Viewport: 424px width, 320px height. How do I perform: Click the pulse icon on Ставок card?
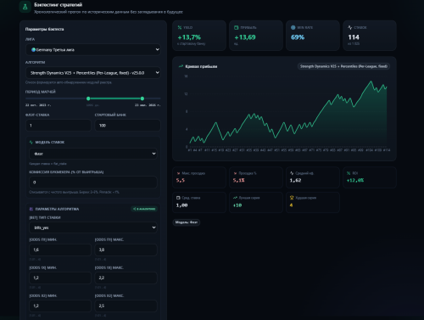click(x=350, y=27)
